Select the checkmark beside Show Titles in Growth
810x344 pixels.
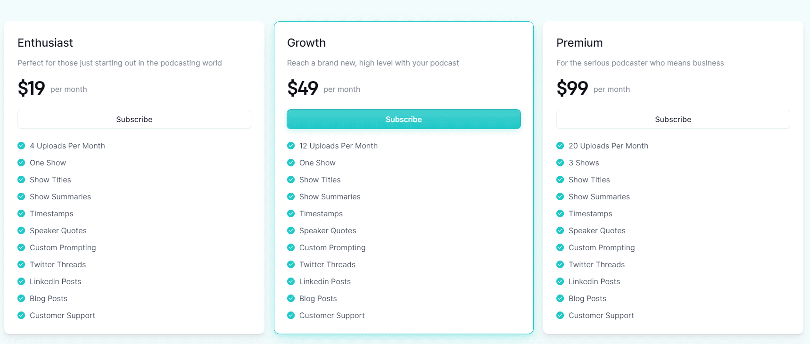(290, 180)
